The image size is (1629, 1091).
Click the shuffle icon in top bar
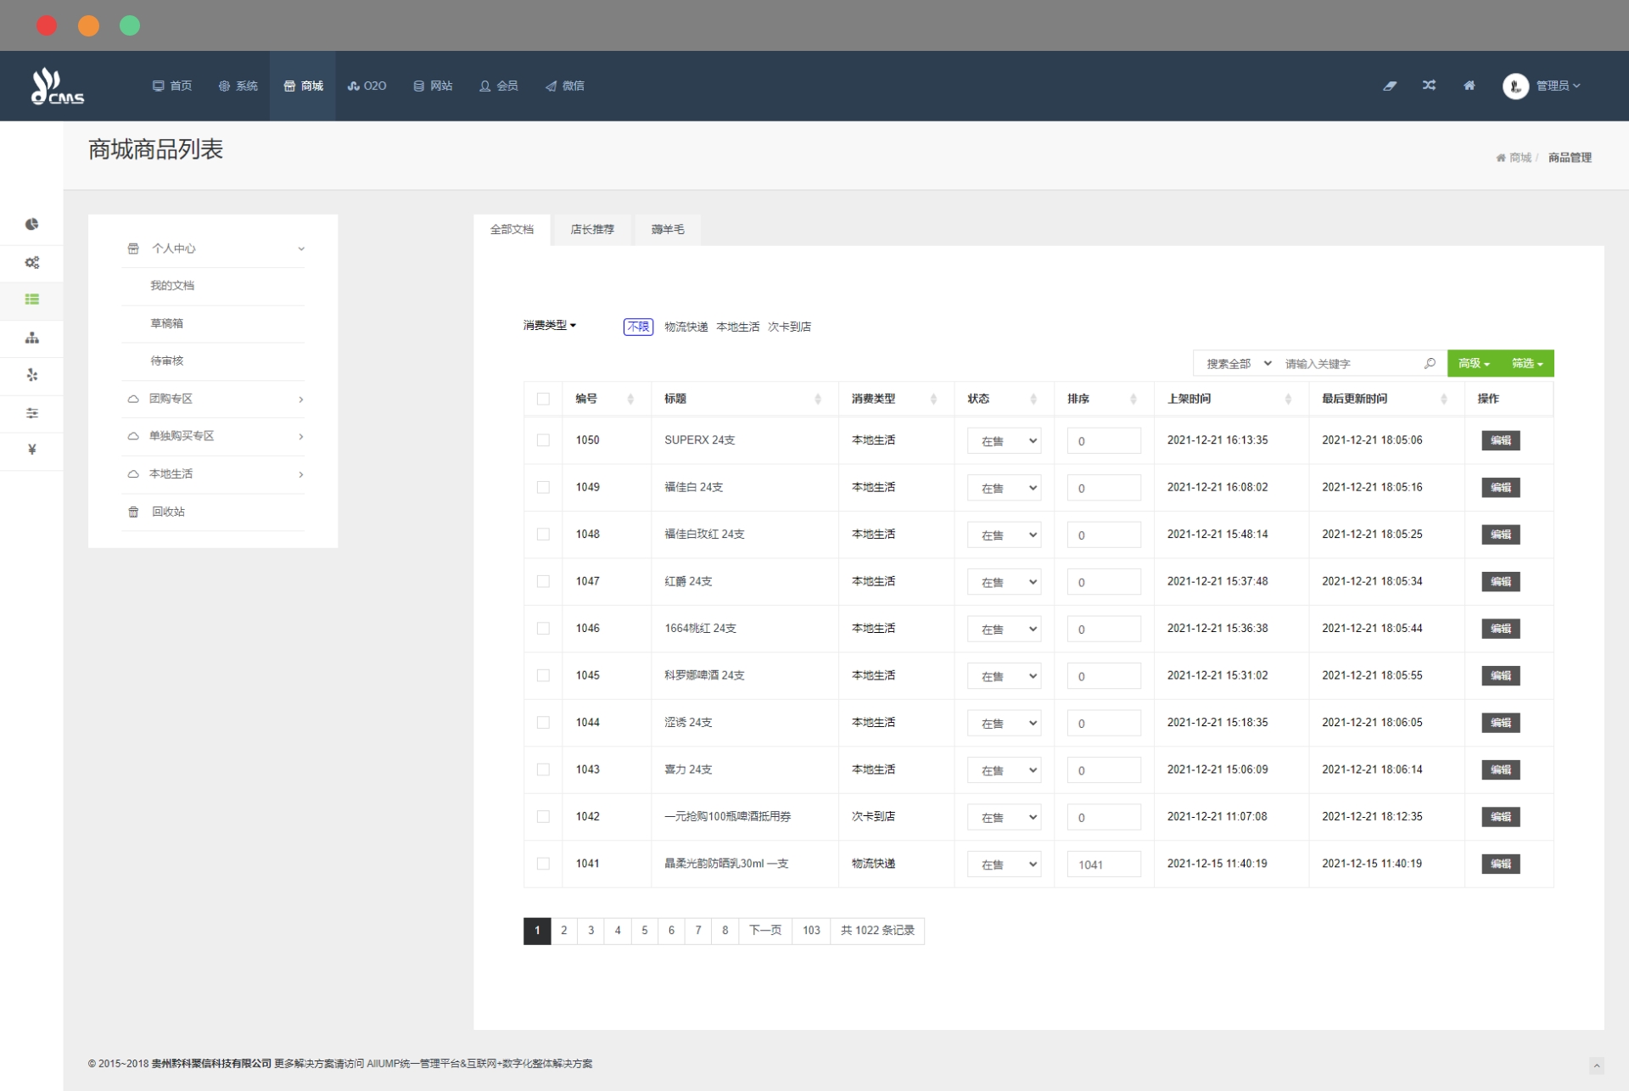tap(1429, 86)
